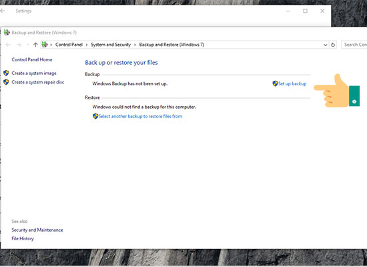Close the Settings window
Screen dimensions: 367x267
[x=322, y=11]
